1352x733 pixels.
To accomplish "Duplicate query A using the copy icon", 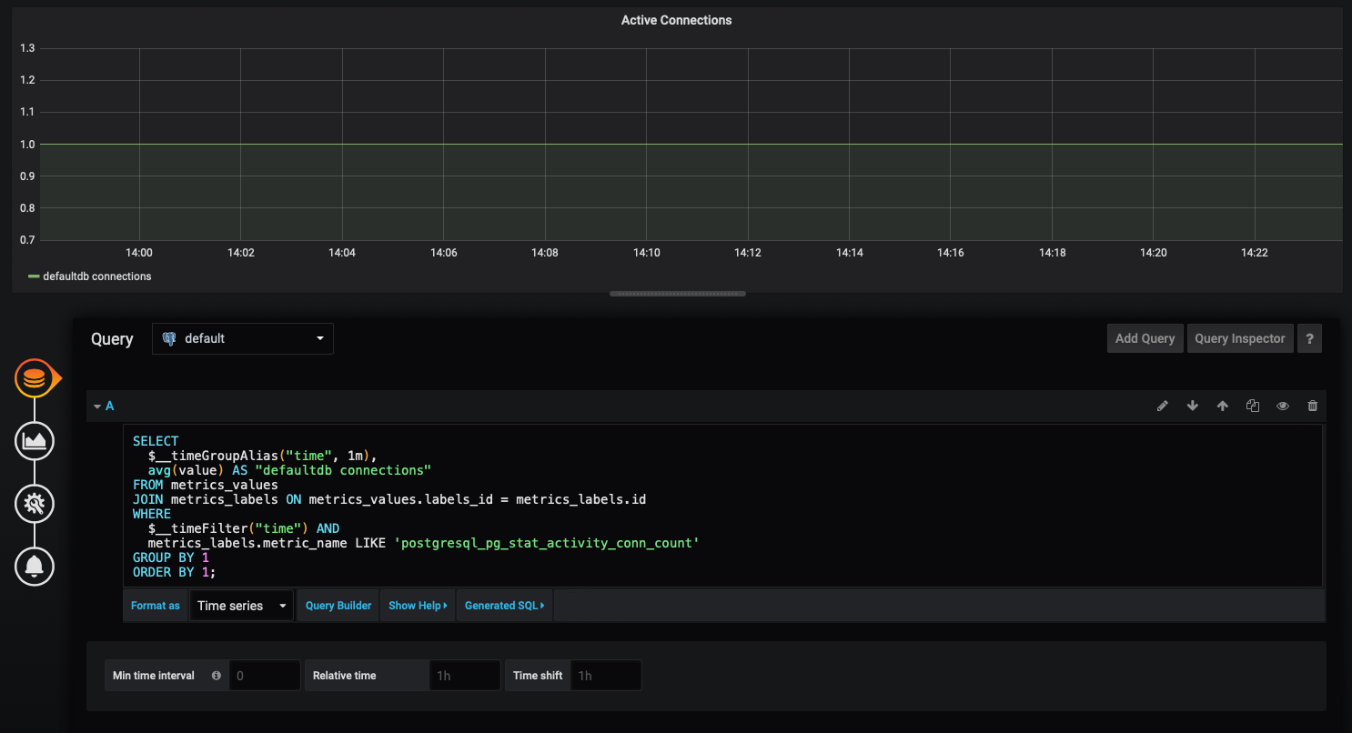I will (x=1253, y=406).
